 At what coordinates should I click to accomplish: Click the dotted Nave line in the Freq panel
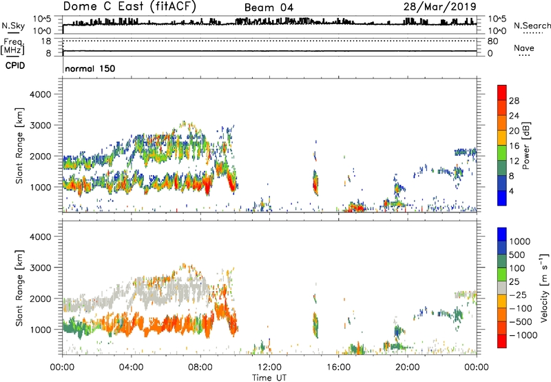pos(269,41)
